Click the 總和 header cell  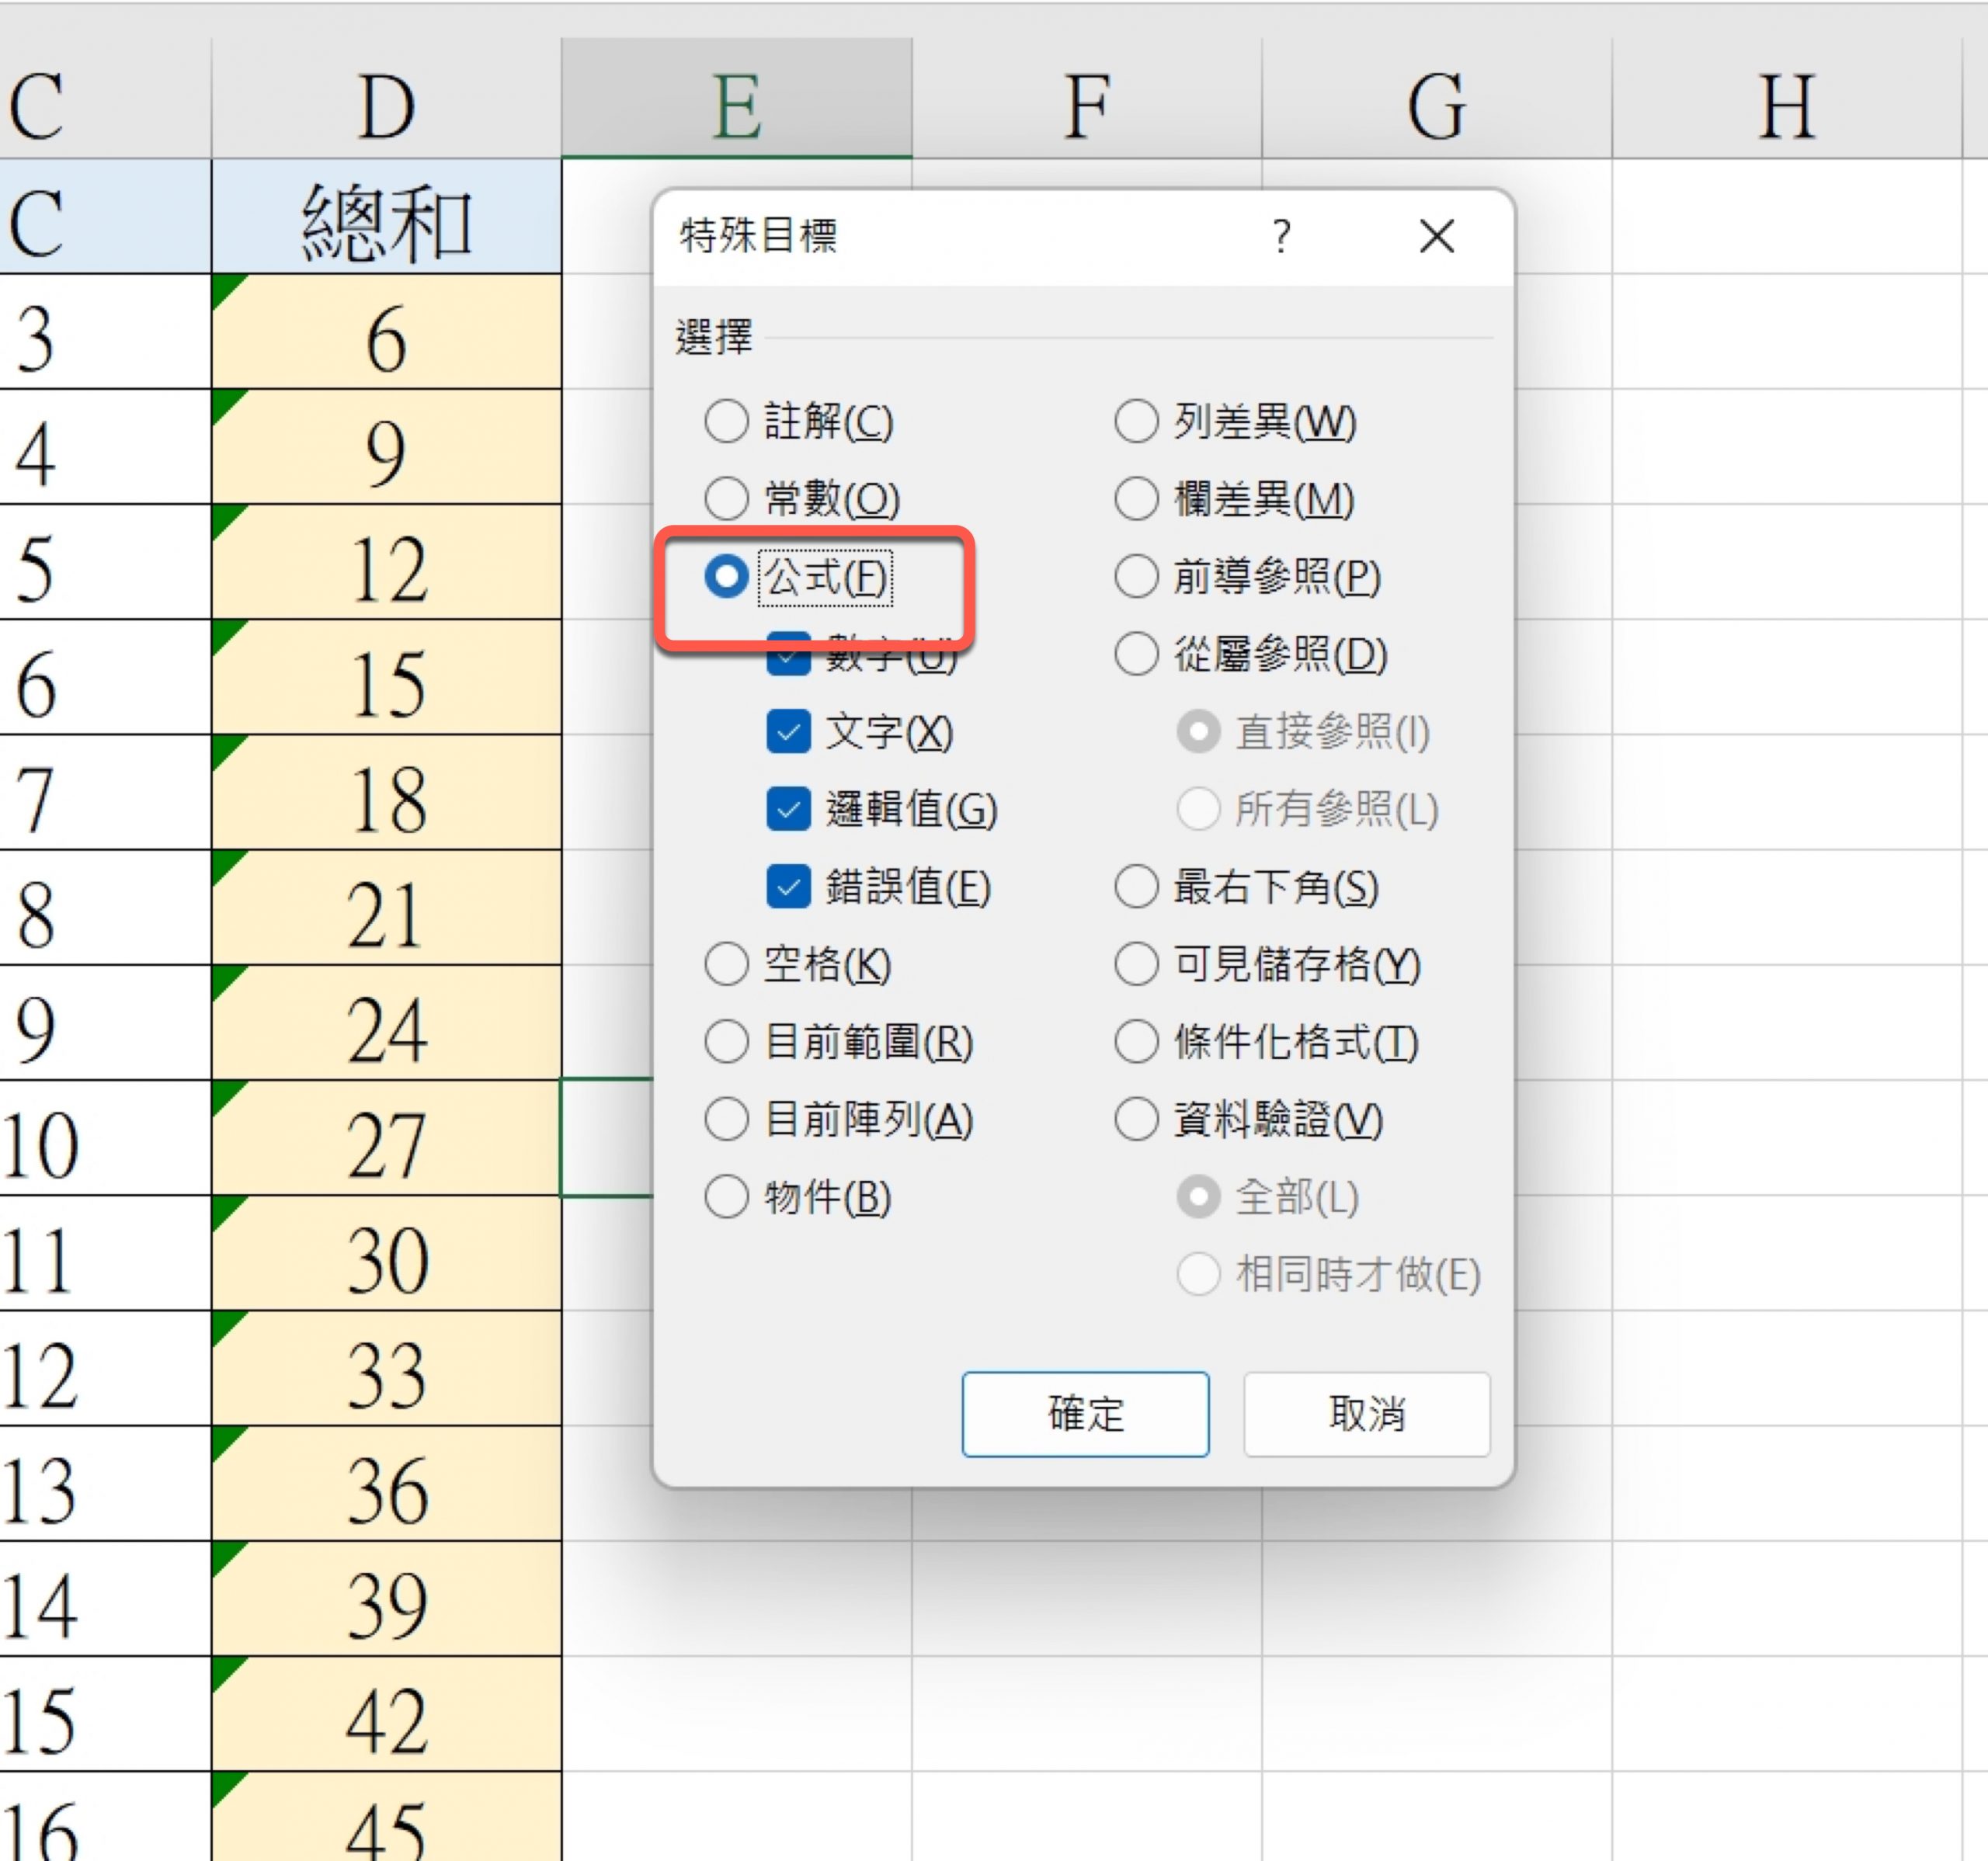pos(386,220)
